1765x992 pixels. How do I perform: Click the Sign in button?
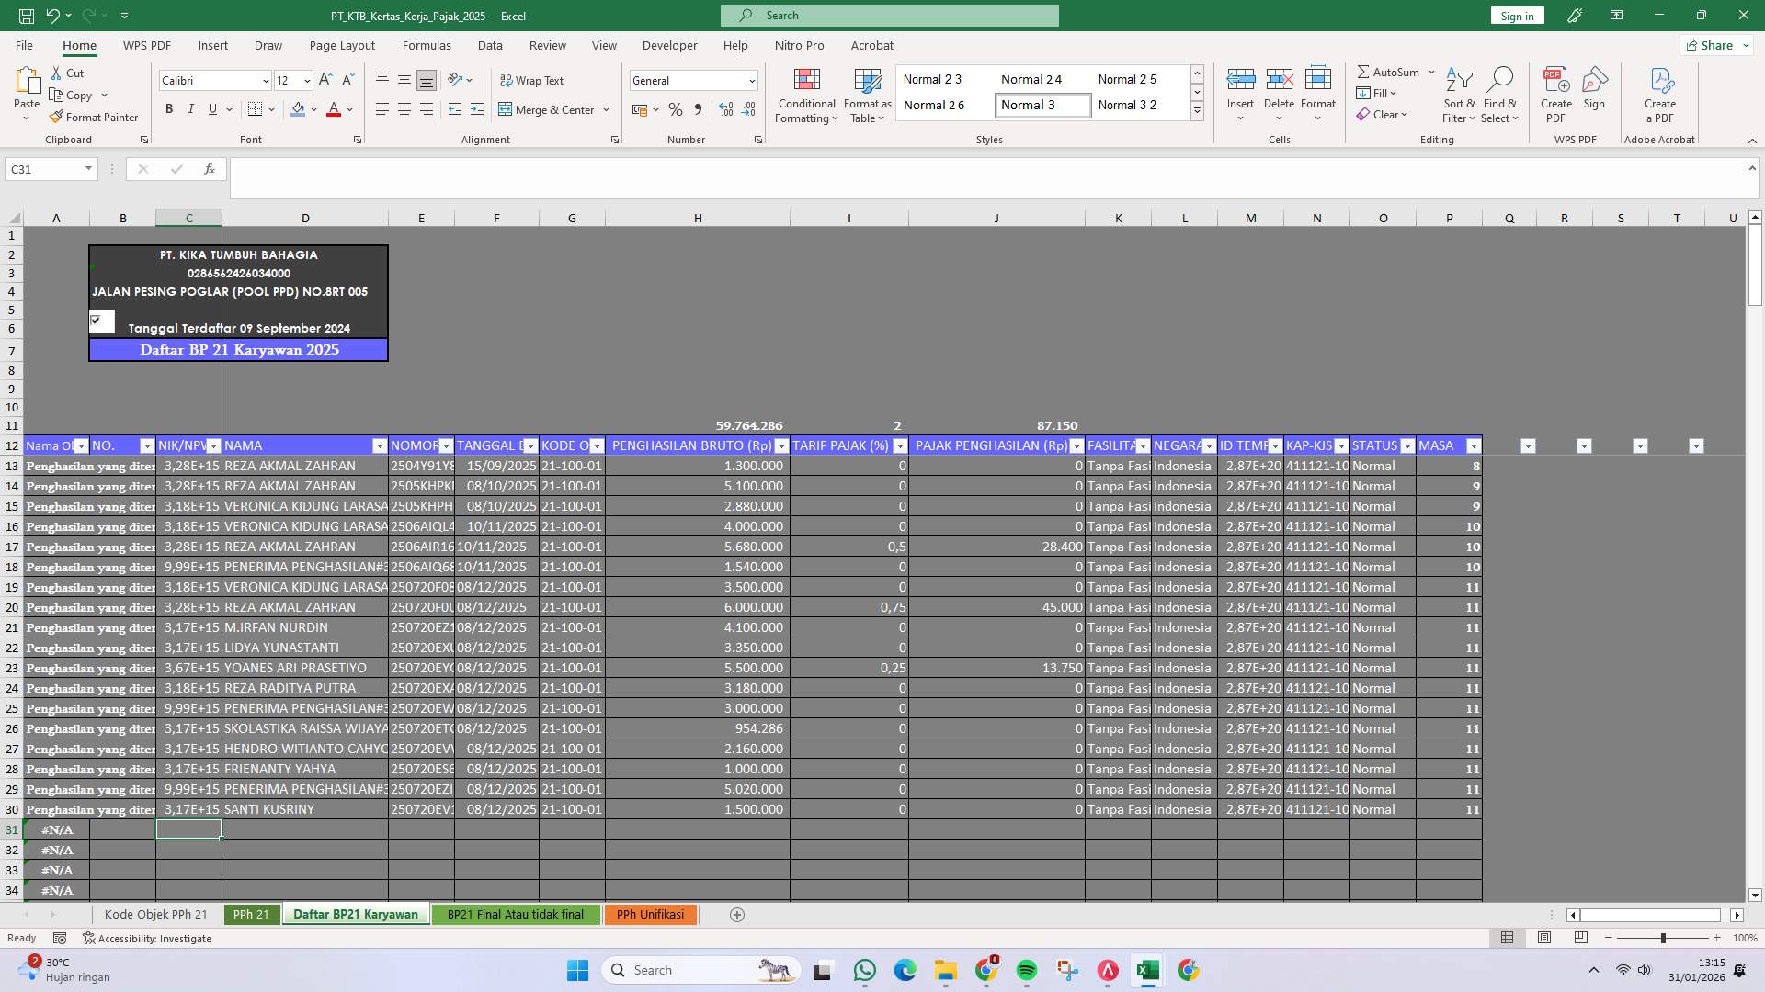click(1516, 15)
